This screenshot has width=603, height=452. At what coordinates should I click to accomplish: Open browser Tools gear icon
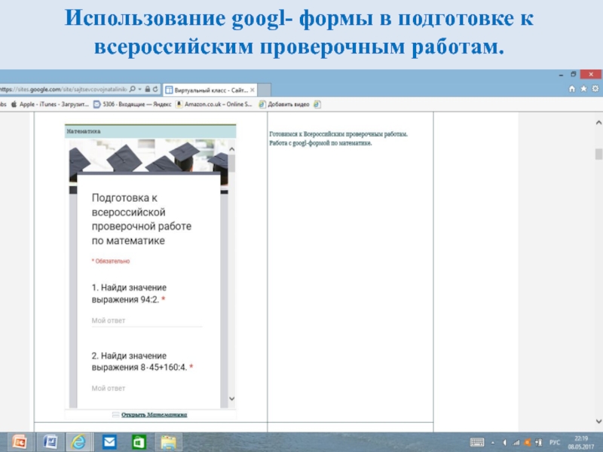click(x=595, y=89)
